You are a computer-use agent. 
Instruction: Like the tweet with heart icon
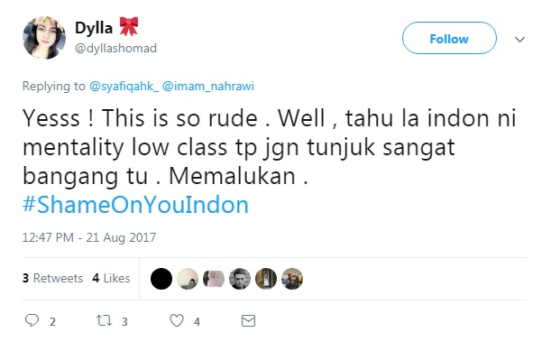click(177, 320)
